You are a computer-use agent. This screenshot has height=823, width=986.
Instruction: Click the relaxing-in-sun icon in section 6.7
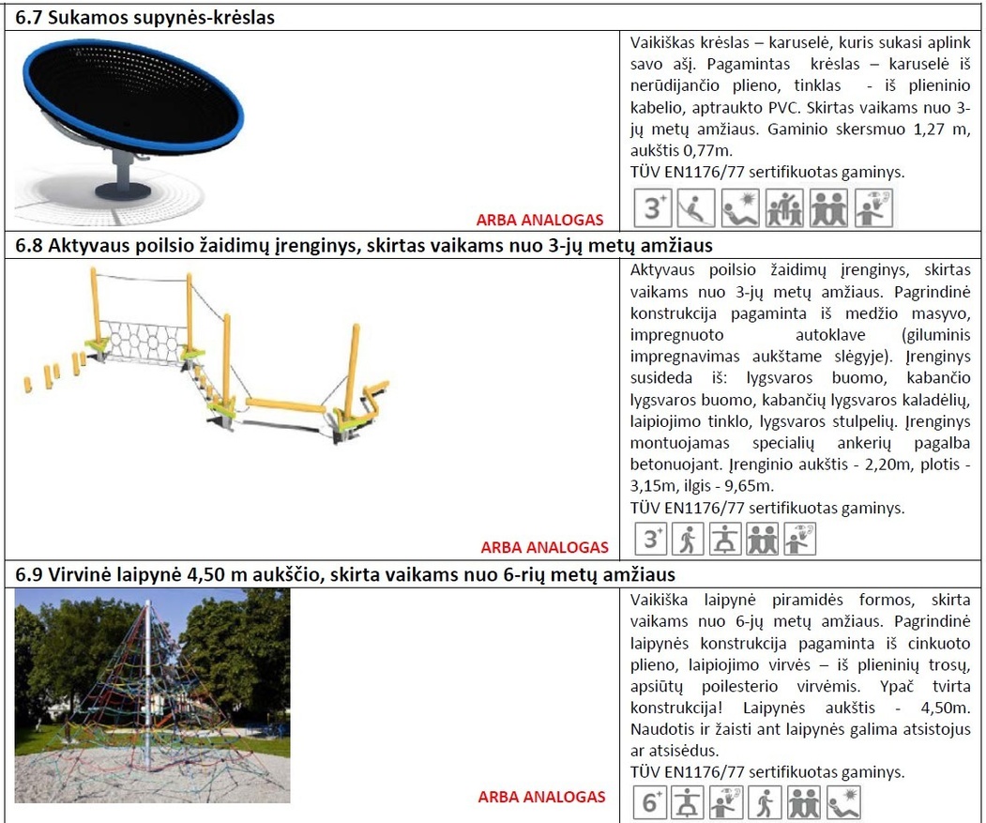coord(740,208)
